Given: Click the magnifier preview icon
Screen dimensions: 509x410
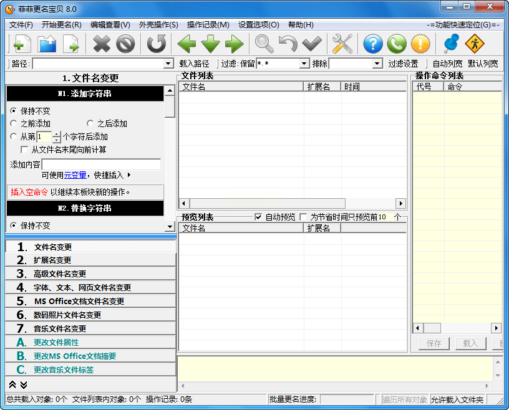Looking at the screenshot, I should click(x=264, y=44).
